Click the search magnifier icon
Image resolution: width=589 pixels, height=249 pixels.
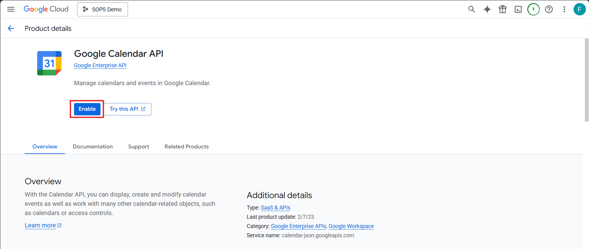[472, 9]
